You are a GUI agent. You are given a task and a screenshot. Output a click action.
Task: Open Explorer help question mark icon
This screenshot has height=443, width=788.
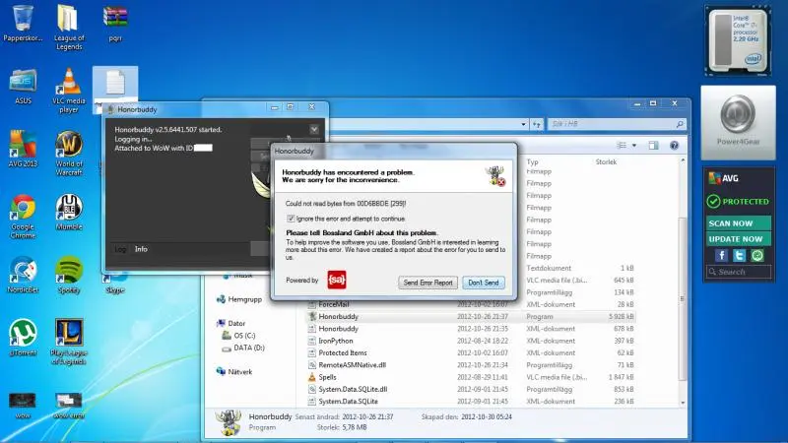(x=674, y=146)
